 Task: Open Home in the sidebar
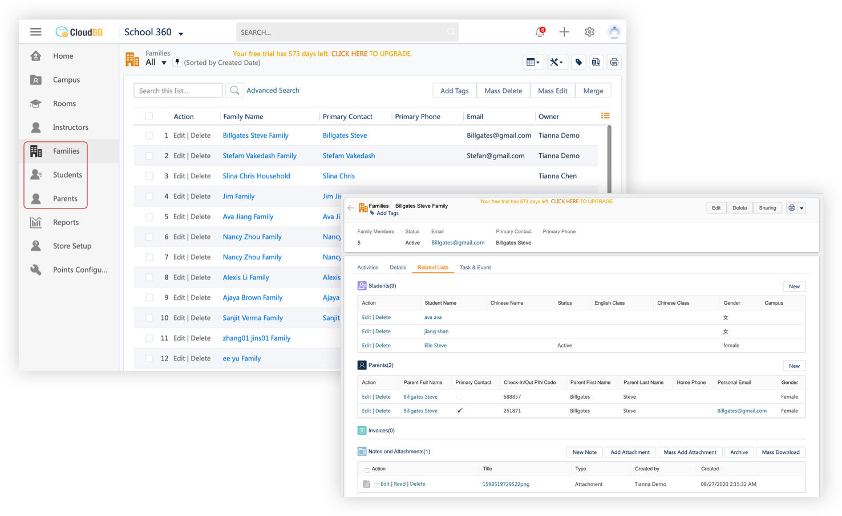pyautogui.click(x=63, y=56)
